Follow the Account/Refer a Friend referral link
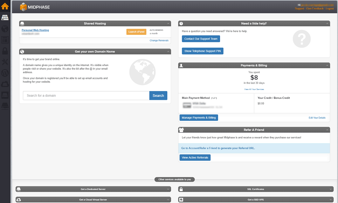The image size is (338, 203). pos(218,148)
